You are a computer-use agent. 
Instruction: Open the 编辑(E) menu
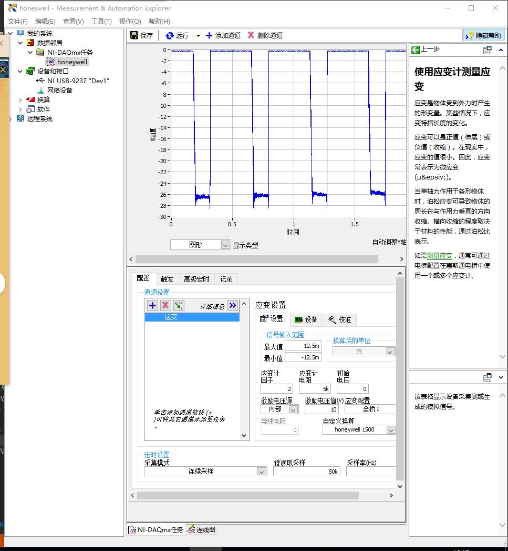45,22
